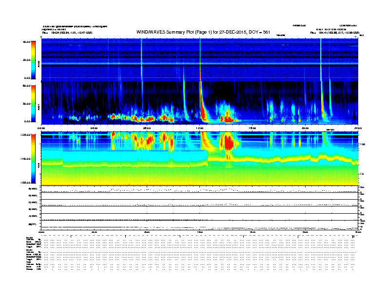Screen dimensions: 386x298
Task: Click the top line-plot strip below TNR
Action: pos(200,189)
